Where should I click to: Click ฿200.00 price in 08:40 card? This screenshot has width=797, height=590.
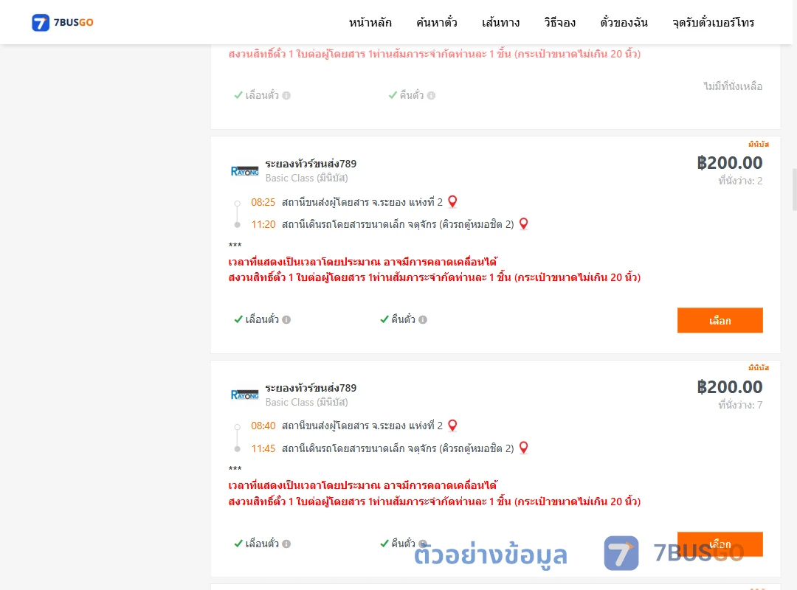tap(729, 386)
